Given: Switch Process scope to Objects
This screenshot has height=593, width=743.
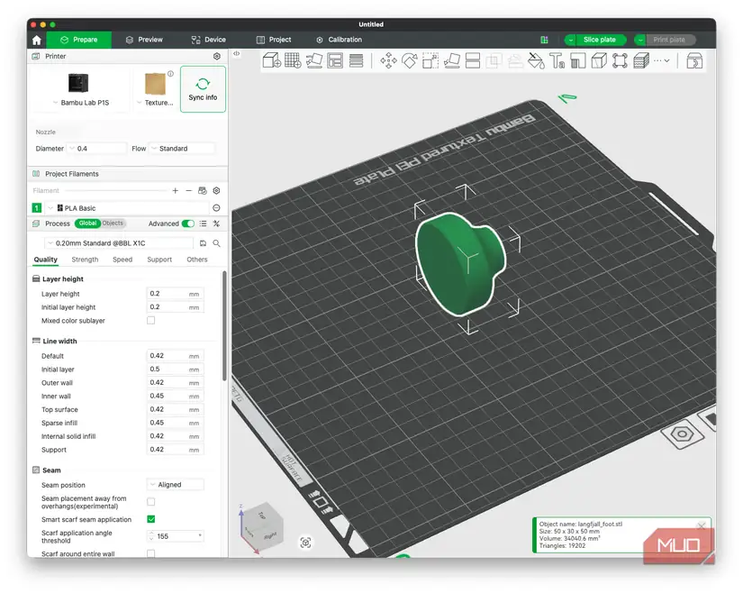Looking at the screenshot, I should pyautogui.click(x=113, y=224).
